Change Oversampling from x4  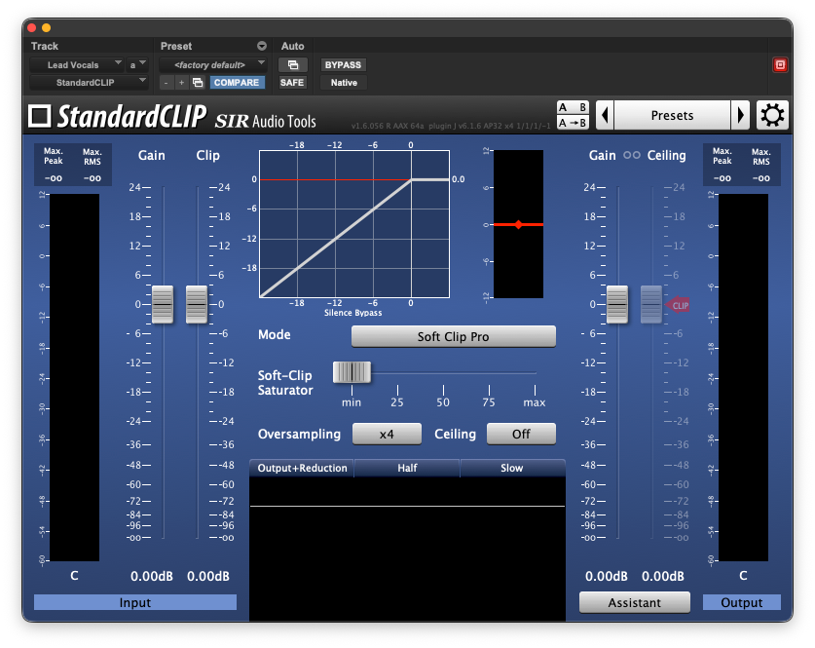[387, 434]
